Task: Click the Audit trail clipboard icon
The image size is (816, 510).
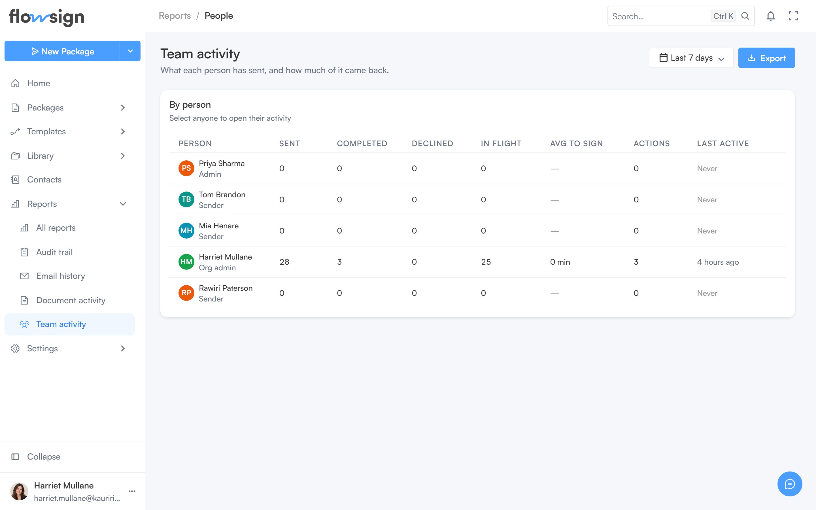Action: pyautogui.click(x=24, y=252)
